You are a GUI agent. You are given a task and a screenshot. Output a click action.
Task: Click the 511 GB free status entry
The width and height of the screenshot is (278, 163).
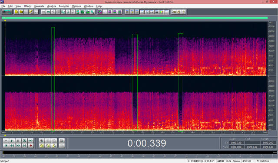click(x=263, y=161)
